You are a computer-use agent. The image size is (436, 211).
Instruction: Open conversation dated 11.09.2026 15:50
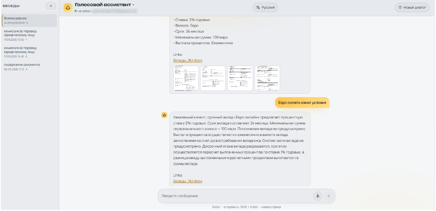point(29,35)
